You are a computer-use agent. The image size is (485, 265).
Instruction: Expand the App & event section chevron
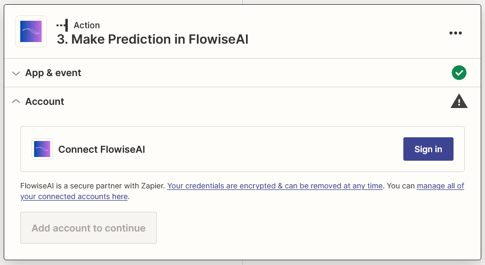click(x=16, y=73)
